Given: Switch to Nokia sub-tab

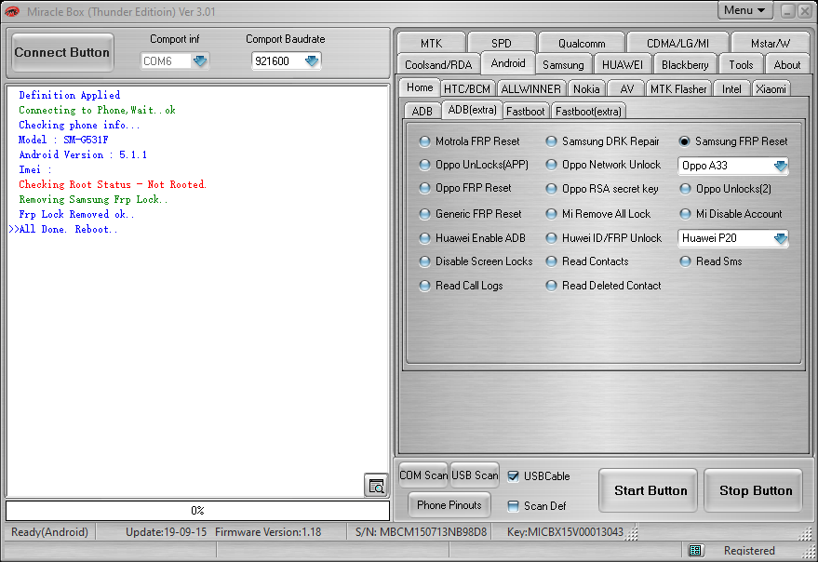Looking at the screenshot, I should pyautogui.click(x=586, y=88).
